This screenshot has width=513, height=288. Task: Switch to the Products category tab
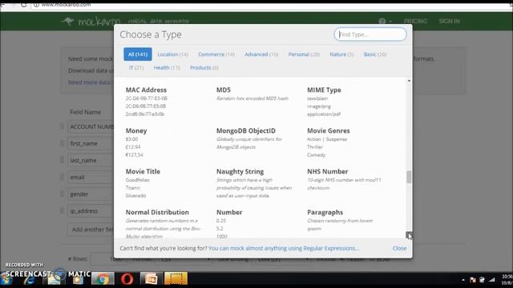(x=204, y=67)
